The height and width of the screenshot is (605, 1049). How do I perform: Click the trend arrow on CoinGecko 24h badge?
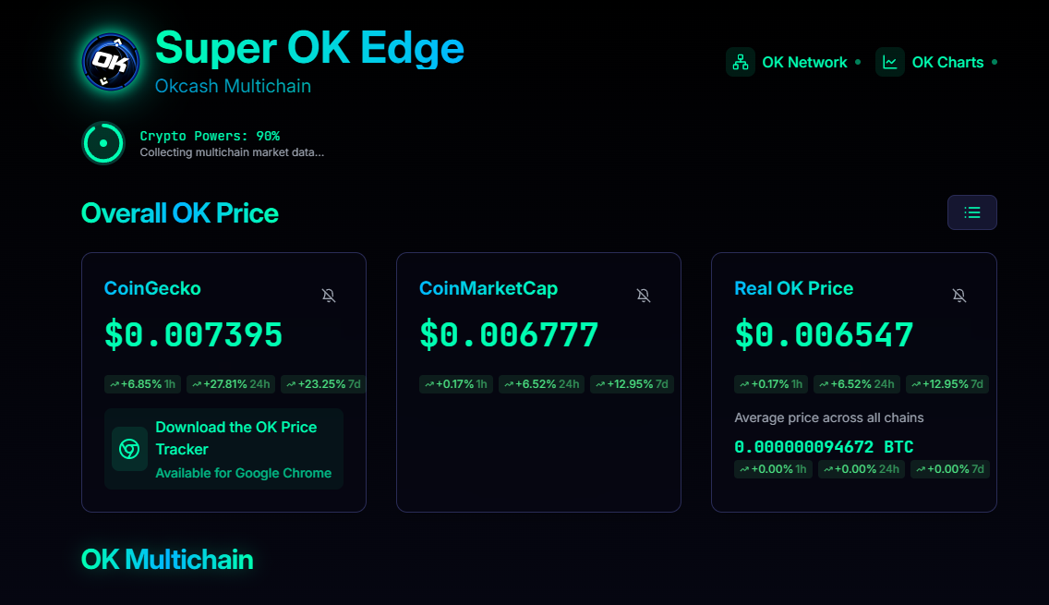pos(195,384)
